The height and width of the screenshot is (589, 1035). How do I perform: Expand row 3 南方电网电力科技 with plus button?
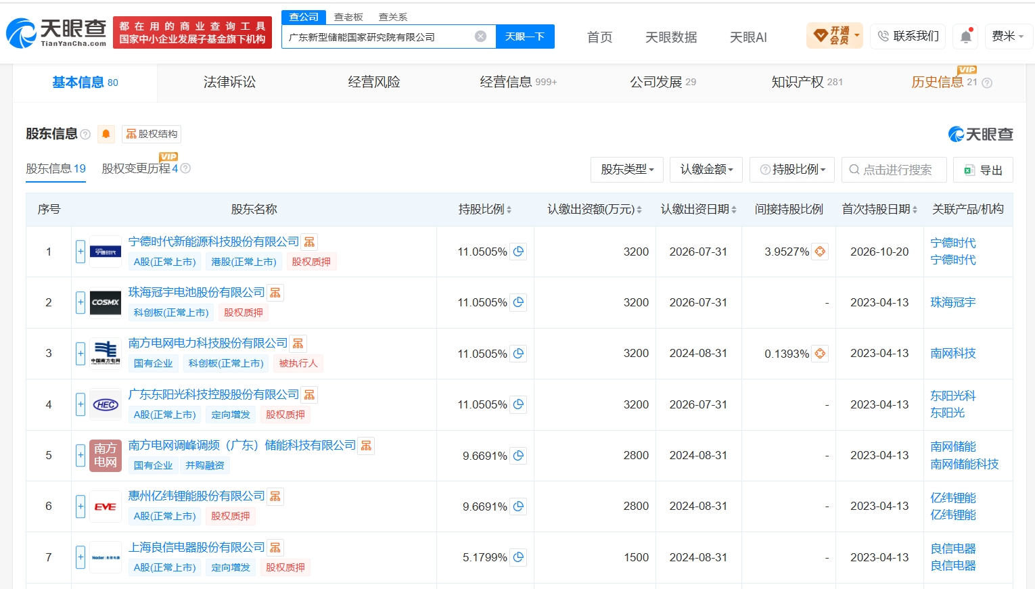pos(80,354)
